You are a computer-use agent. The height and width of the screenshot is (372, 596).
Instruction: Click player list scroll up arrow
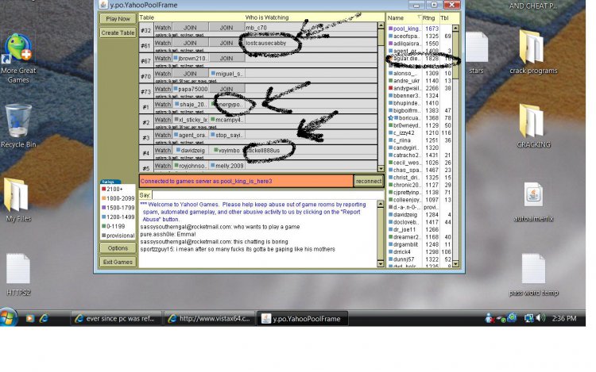click(455, 28)
